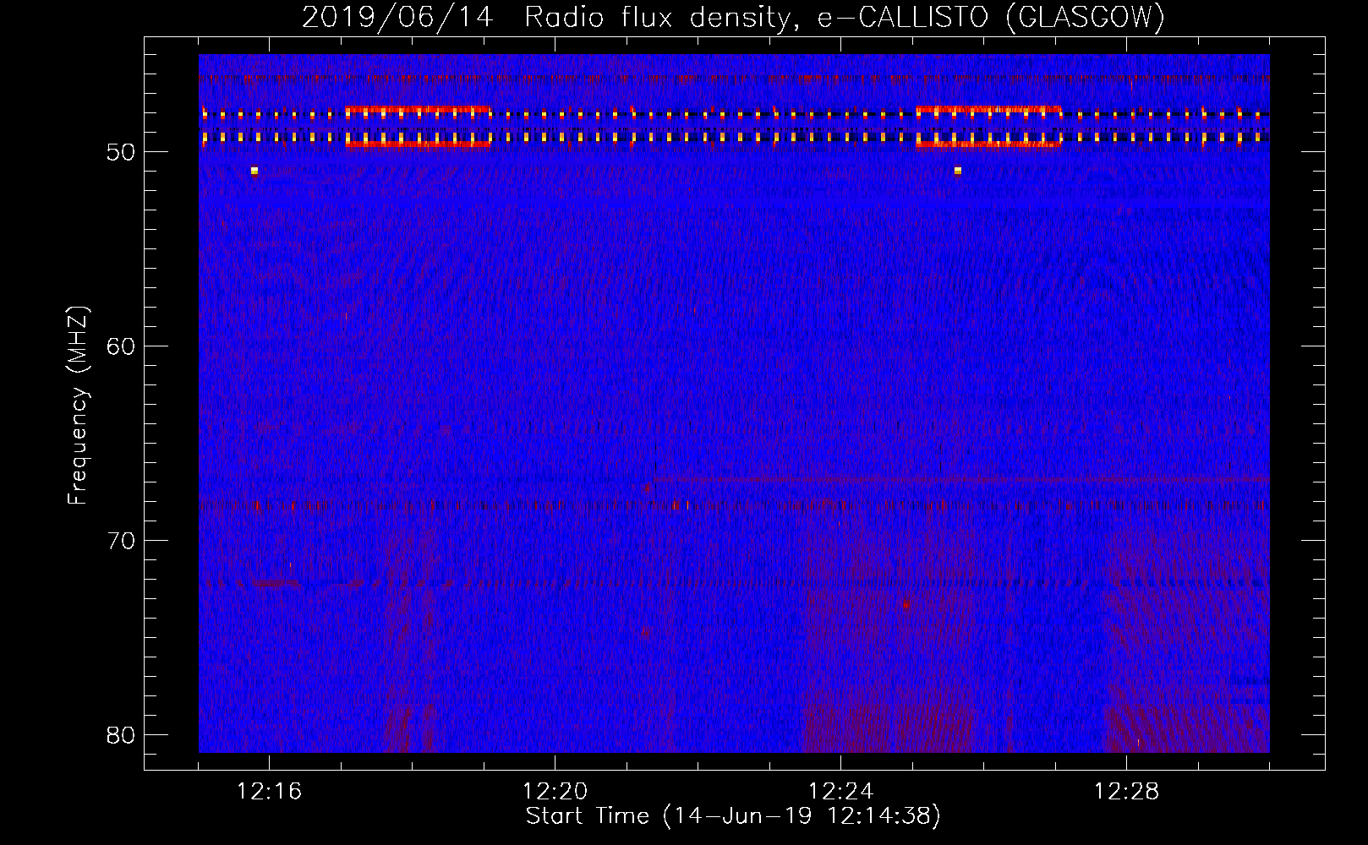Click the small red dot near 12:25 at 73 MHz
Screen dimensions: 1368x845
(x=906, y=605)
